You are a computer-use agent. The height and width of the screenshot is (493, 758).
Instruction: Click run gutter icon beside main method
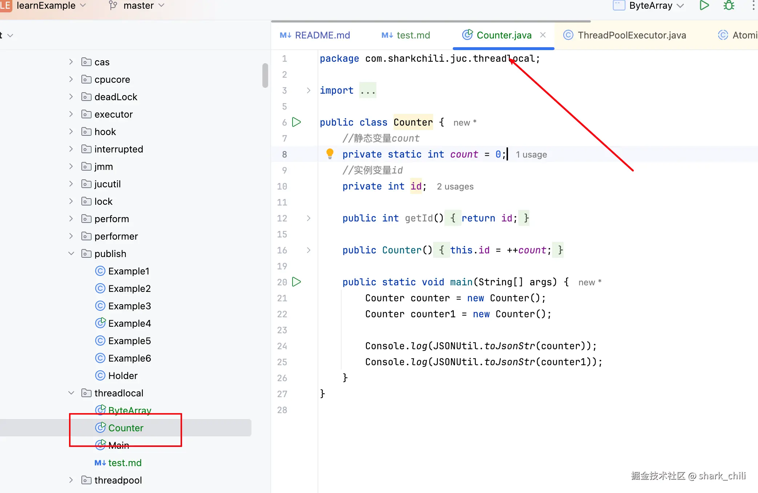[297, 282]
